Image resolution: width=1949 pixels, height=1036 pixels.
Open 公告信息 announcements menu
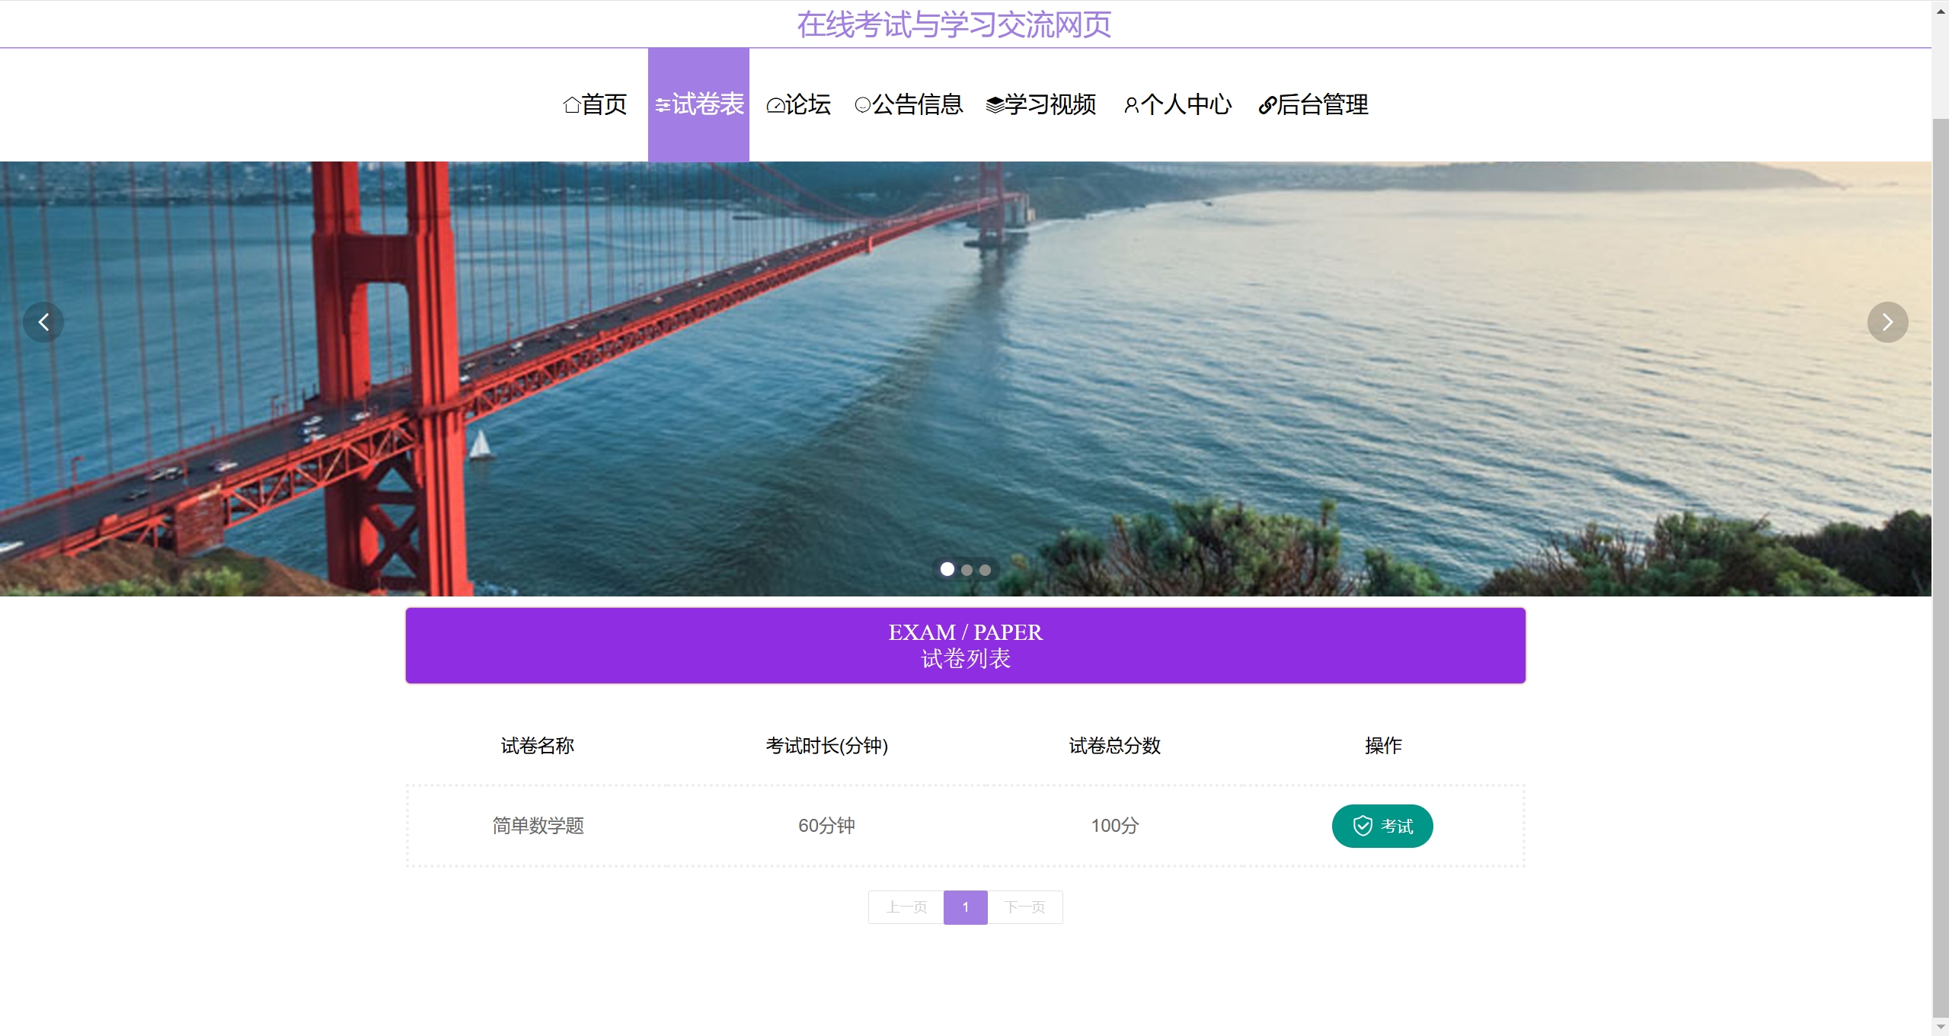coord(909,104)
